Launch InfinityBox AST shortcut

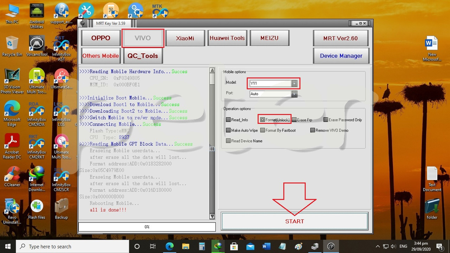point(61,49)
